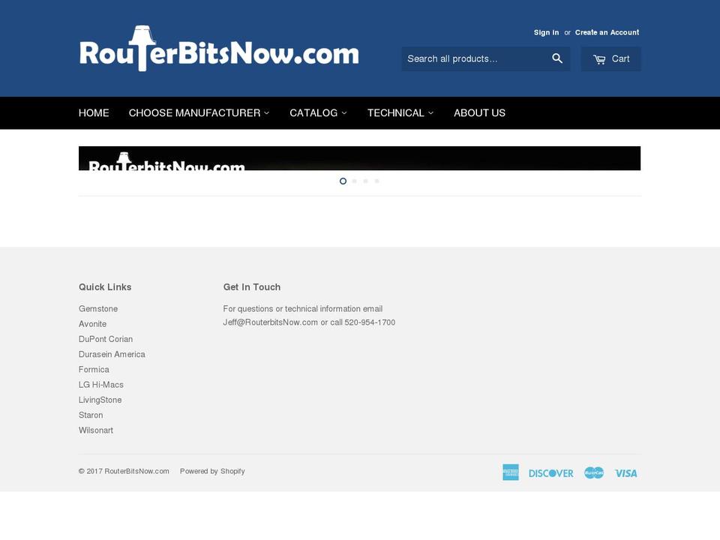Click the Visa payment icon
The image size is (720, 540).
[625, 472]
